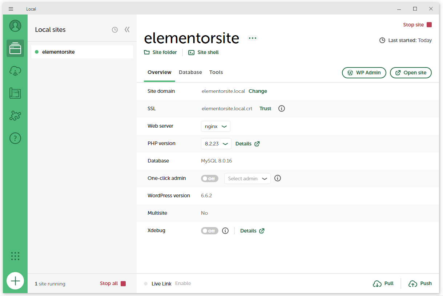
Task: Open Connect cloud icon in sidebar
Action: pos(15,71)
